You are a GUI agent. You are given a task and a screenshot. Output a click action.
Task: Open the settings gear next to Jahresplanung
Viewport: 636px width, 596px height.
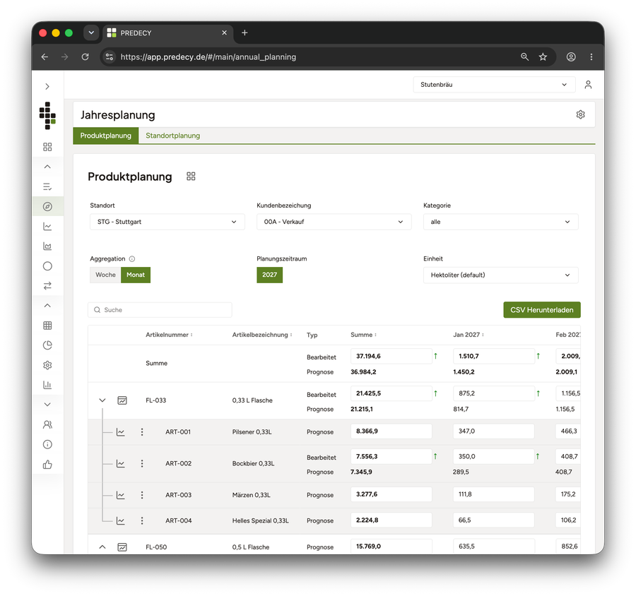[580, 114]
